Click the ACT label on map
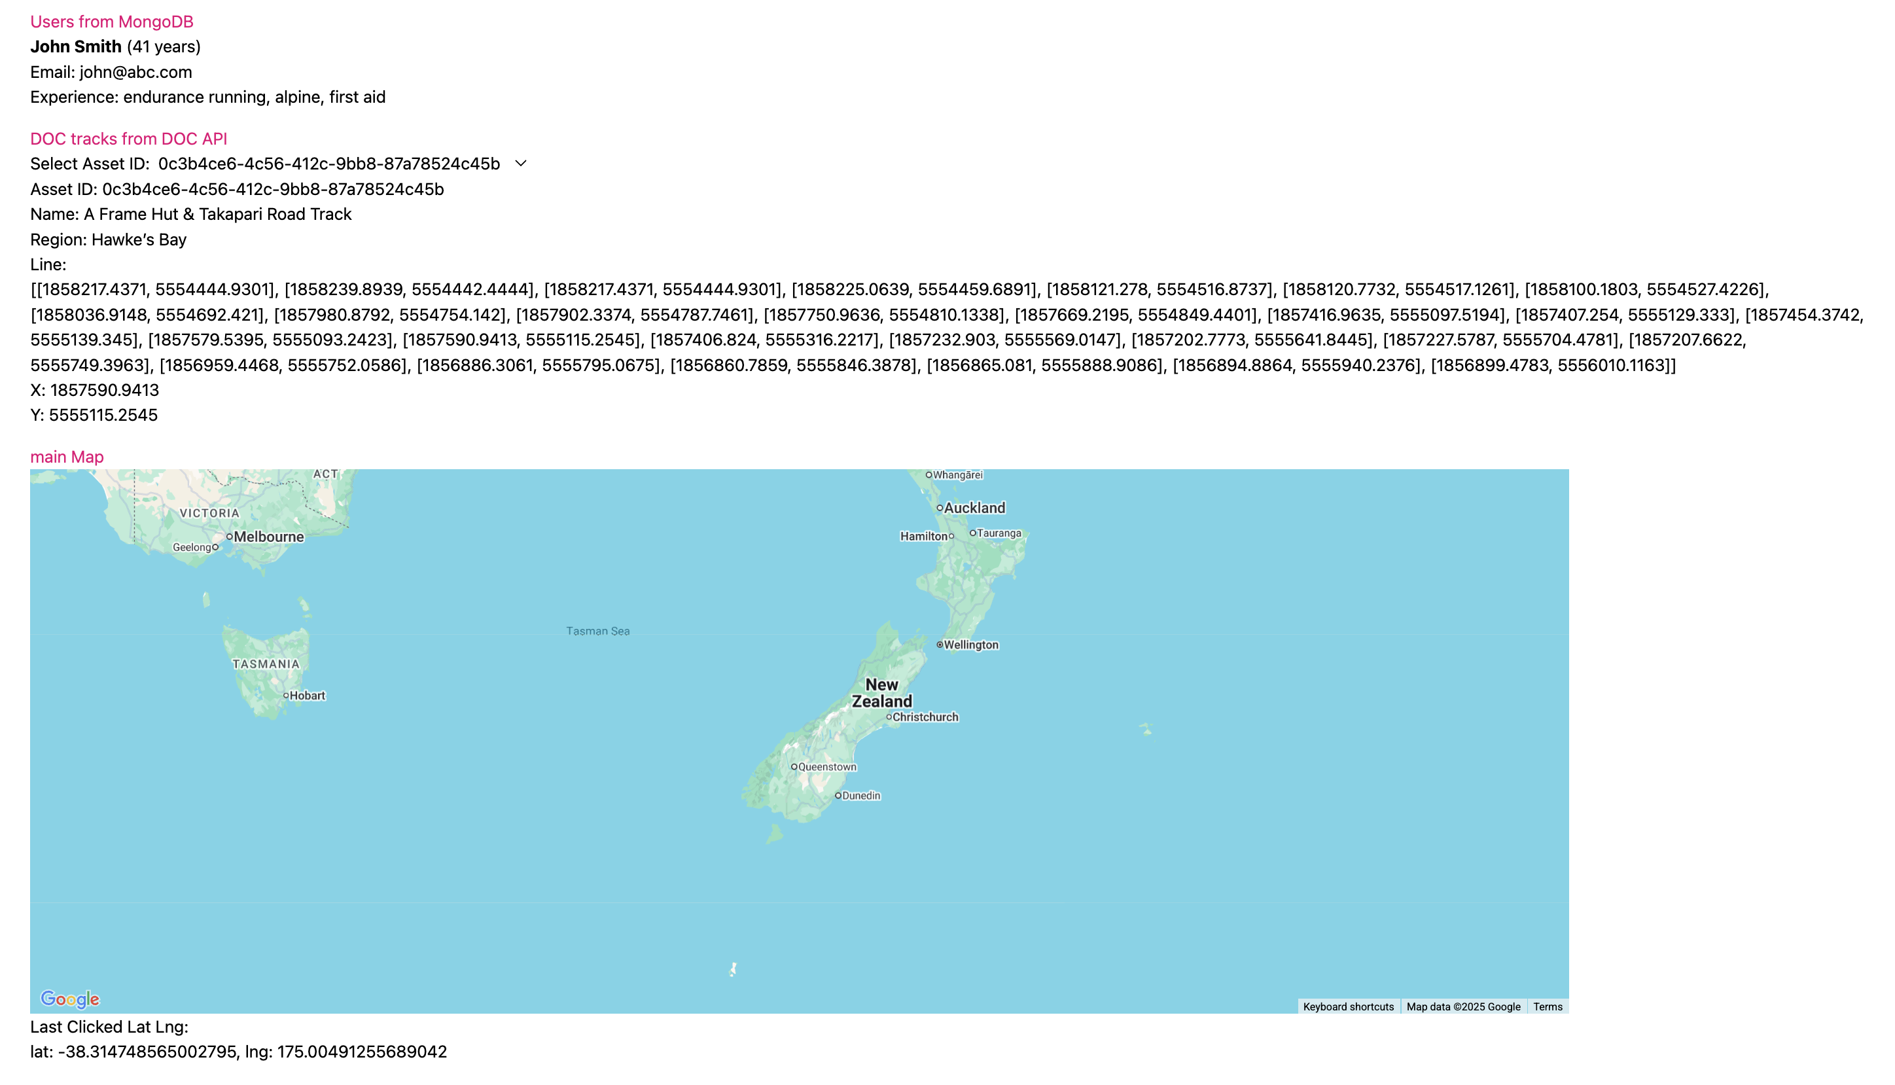Screen dimensions: 1895x1085 pos(325,474)
